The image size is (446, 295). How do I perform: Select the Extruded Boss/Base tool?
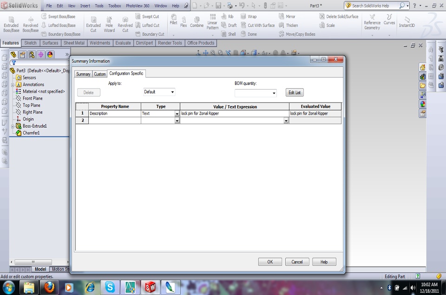[x=11, y=25]
